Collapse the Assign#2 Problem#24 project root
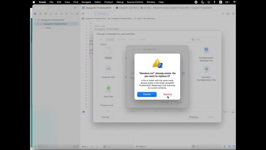The image size is (266, 150). 35,20
